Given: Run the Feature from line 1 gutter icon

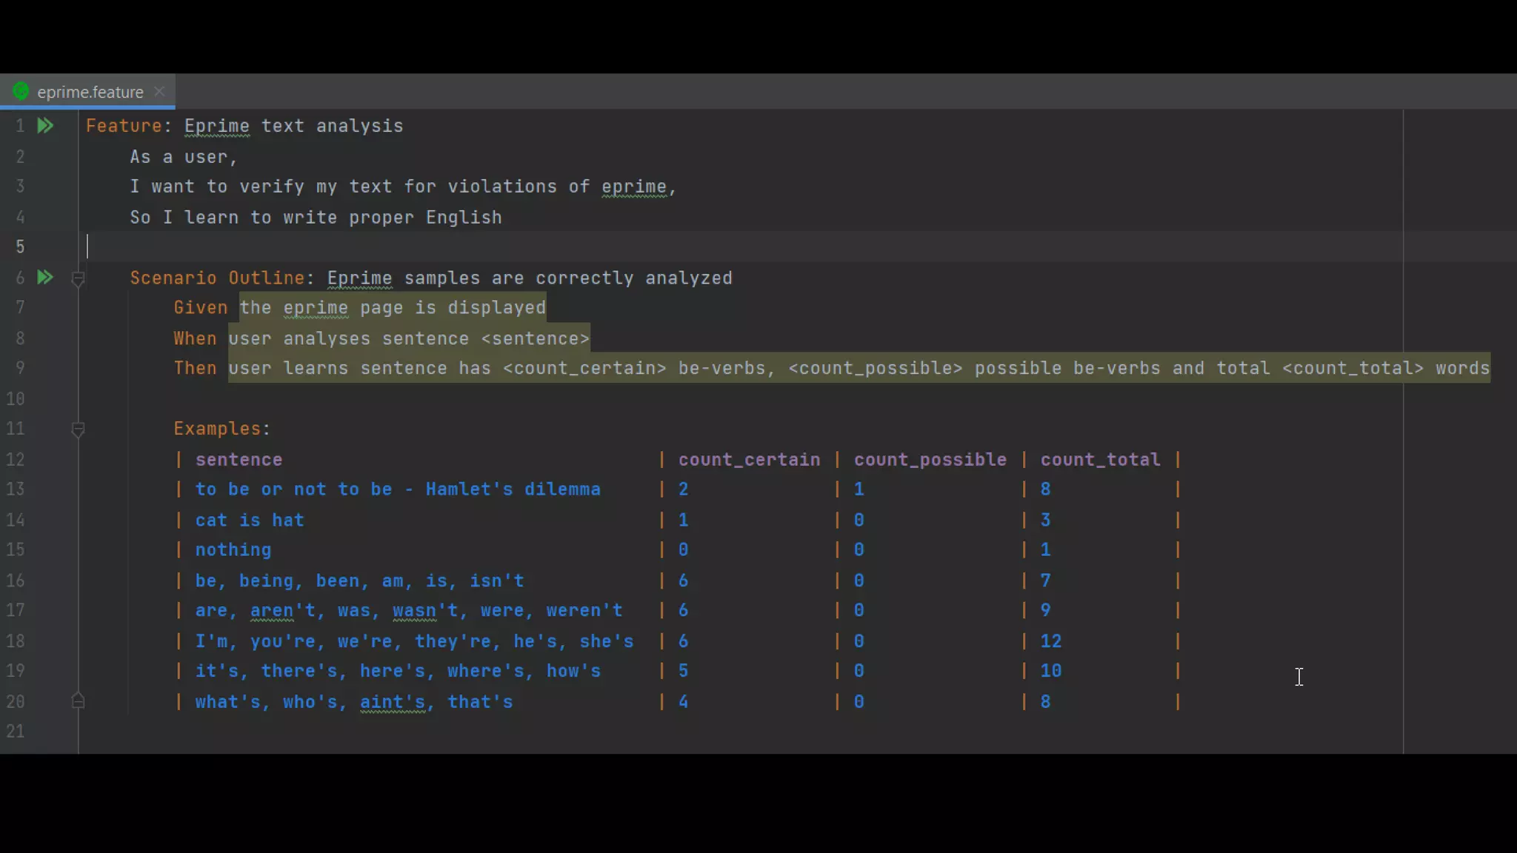Looking at the screenshot, I should coord(45,126).
